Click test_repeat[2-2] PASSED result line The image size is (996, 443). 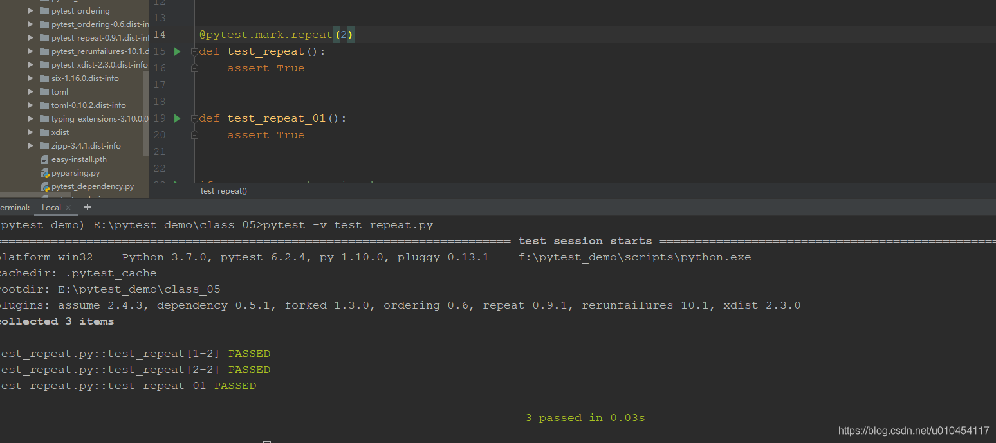click(x=135, y=370)
